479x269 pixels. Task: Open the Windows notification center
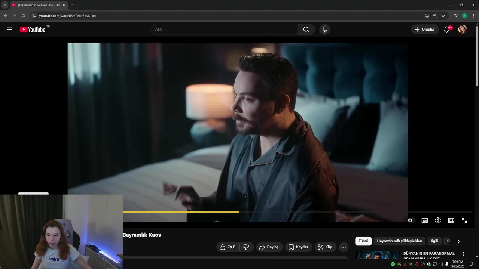coord(471,264)
